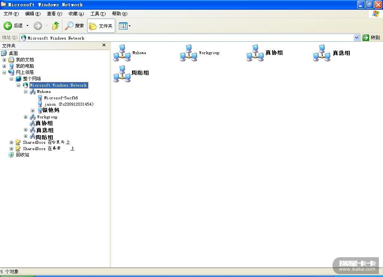Select SharedDocs 在春香 上 share icon
Screen dimensions: 383x277
point(18,148)
